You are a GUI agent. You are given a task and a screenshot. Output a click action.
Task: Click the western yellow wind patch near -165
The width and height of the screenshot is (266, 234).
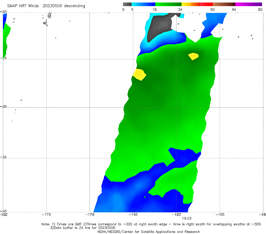tap(139, 75)
